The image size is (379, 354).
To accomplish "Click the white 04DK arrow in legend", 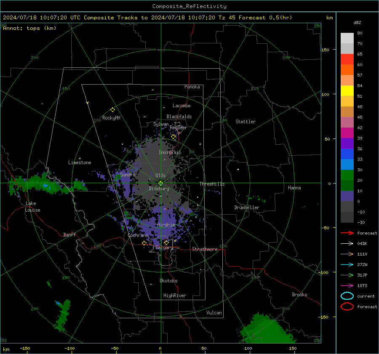I will point(347,243).
